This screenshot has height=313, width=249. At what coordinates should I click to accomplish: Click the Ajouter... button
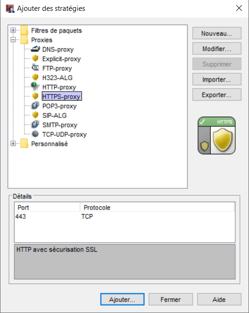coord(122,299)
